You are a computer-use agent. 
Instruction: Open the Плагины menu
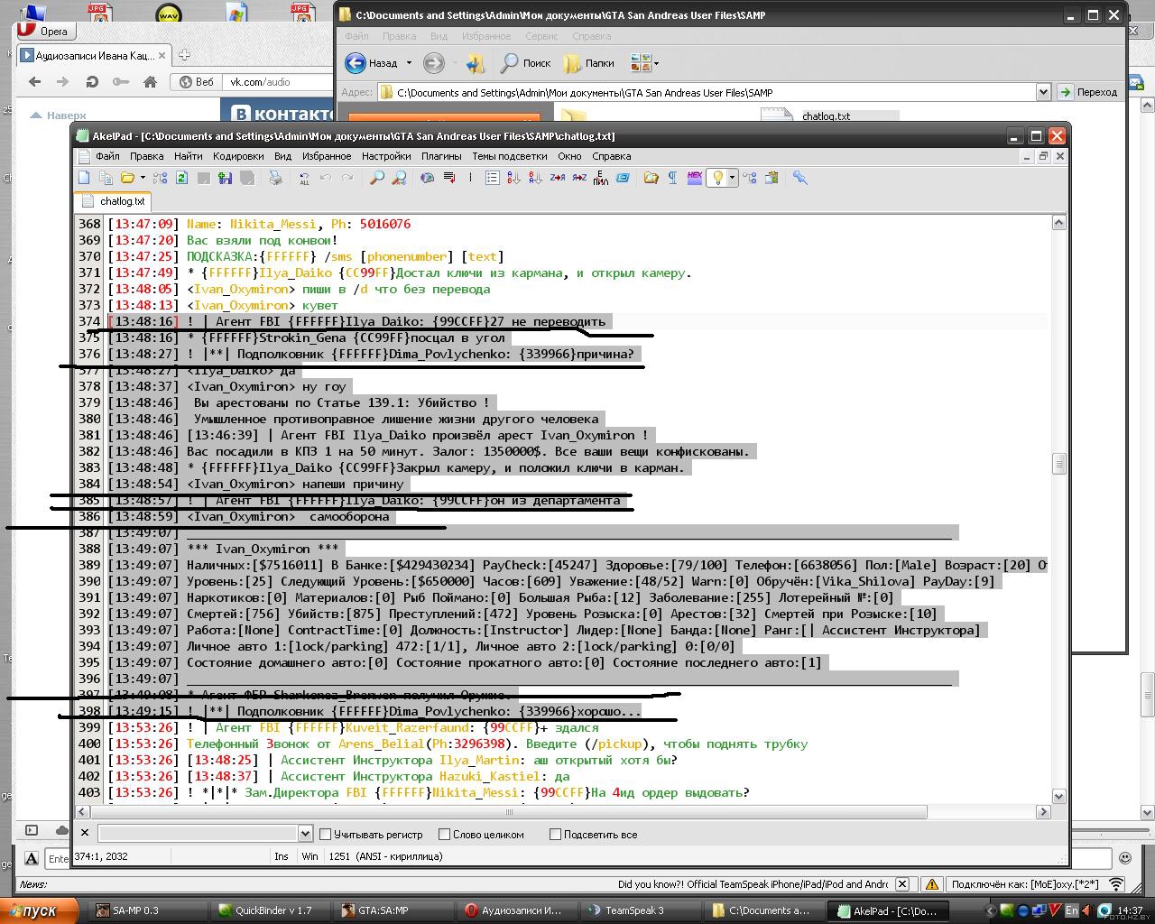click(x=441, y=156)
